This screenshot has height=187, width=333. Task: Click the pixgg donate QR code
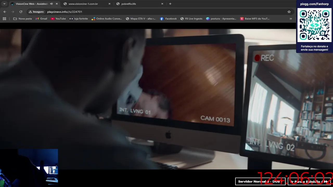point(315,25)
